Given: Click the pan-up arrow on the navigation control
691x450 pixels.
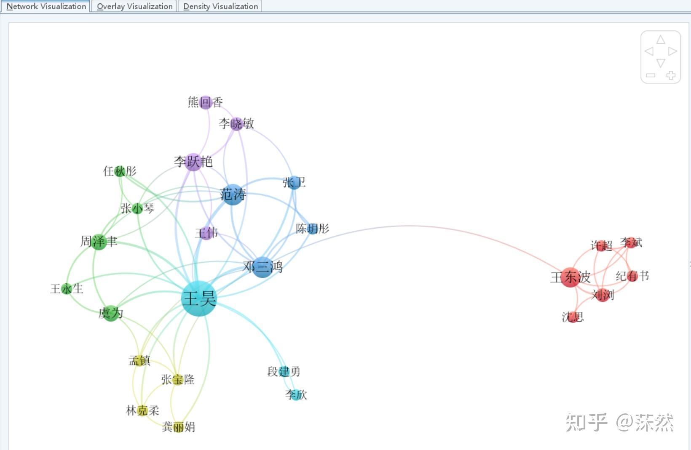Looking at the screenshot, I should (661, 39).
